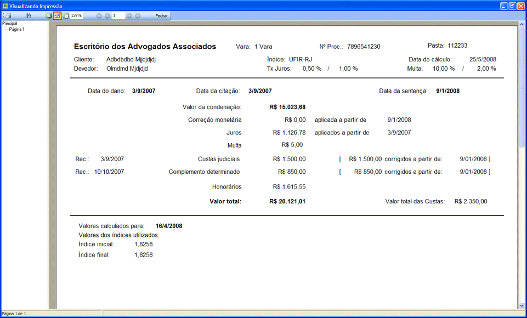
Task: Click the 'Complemento determinado' label
Action: point(204,172)
